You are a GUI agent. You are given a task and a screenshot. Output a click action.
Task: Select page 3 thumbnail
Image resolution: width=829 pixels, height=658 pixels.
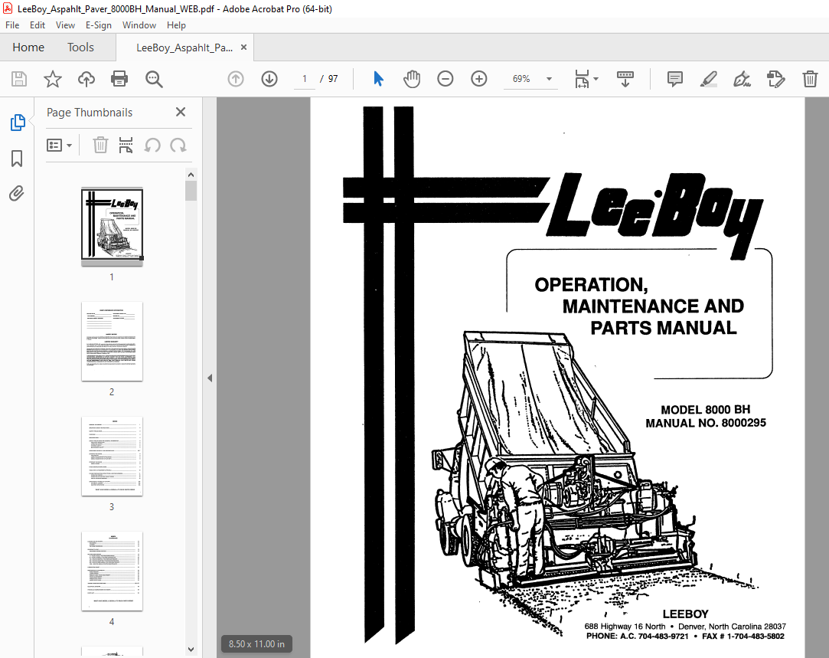tap(112, 456)
